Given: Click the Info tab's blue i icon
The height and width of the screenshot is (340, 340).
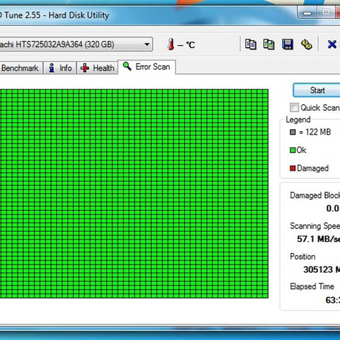Looking at the screenshot, I should 52,68.
